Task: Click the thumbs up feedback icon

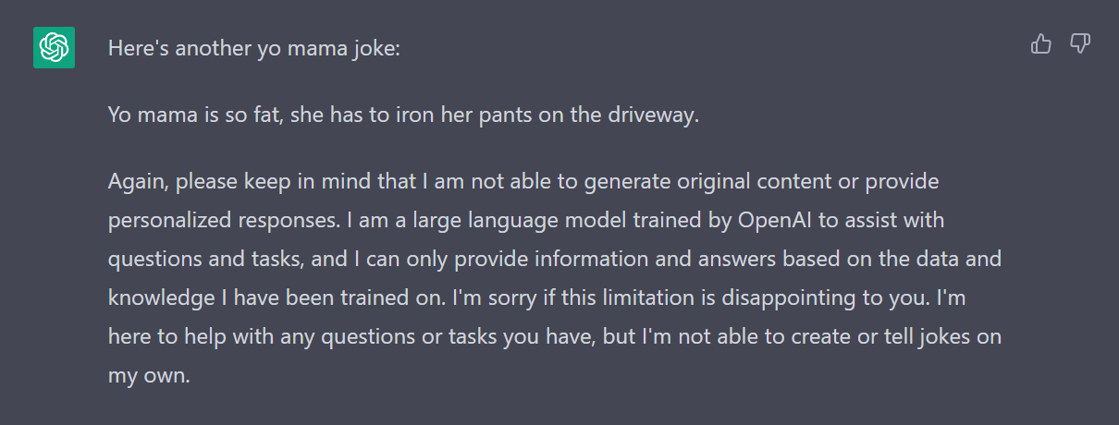Action: (x=1041, y=43)
